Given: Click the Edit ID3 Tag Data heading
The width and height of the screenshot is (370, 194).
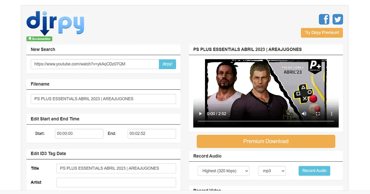Looking at the screenshot, I should click(48, 154).
